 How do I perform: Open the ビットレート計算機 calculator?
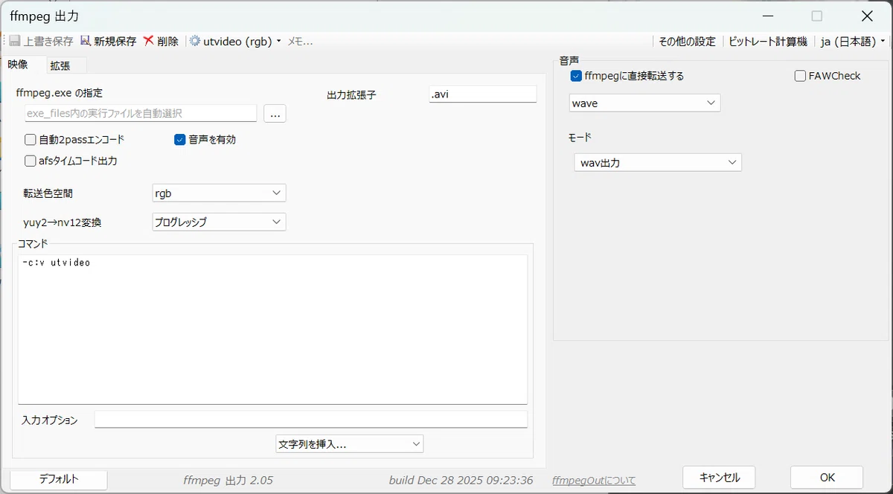767,42
